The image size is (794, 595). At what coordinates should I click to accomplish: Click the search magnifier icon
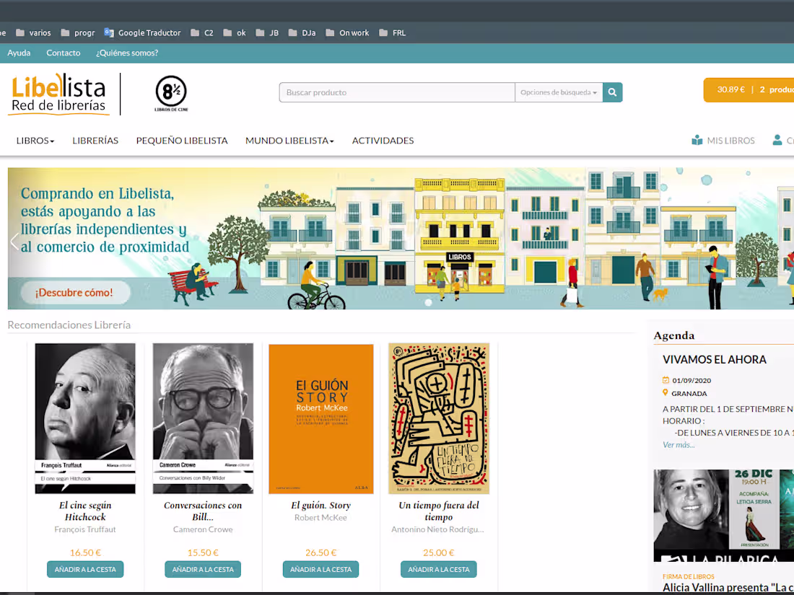coord(612,92)
